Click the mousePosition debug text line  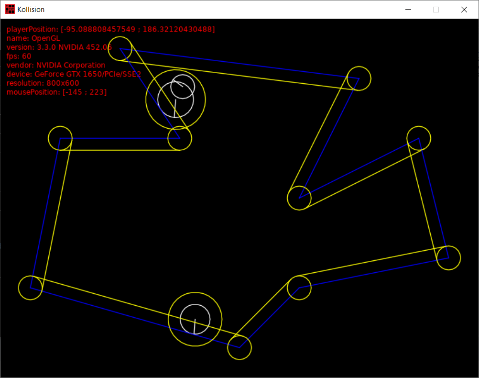[56, 92]
